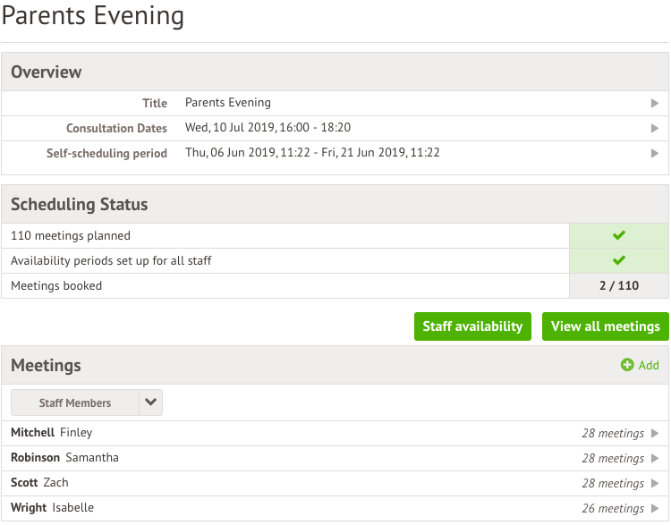Click the arrow icon beside the Title row
Screen dimensions: 671x525
pyautogui.click(x=655, y=104)
